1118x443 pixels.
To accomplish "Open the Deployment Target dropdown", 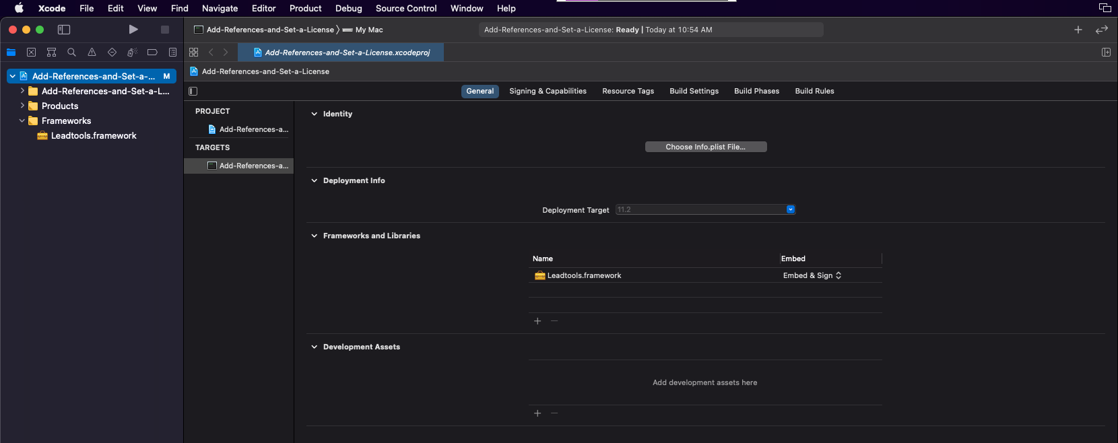I will [x=791, y=210].
